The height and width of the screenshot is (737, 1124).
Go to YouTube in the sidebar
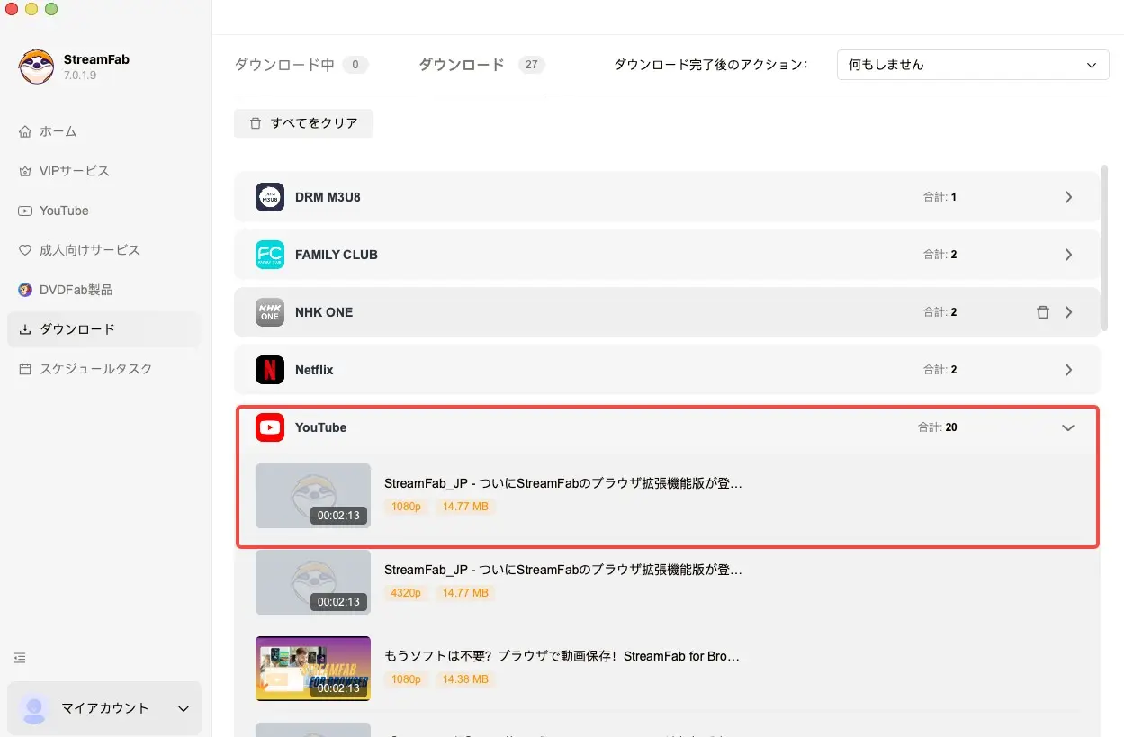pyautogui.click(x=104, y=211)
